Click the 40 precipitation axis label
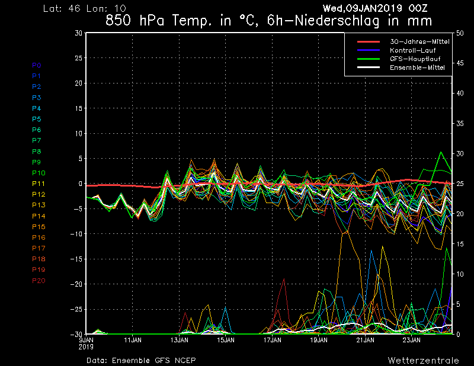Image resolution: width=474 pixels, height=366 pixels. coord(460,94)
